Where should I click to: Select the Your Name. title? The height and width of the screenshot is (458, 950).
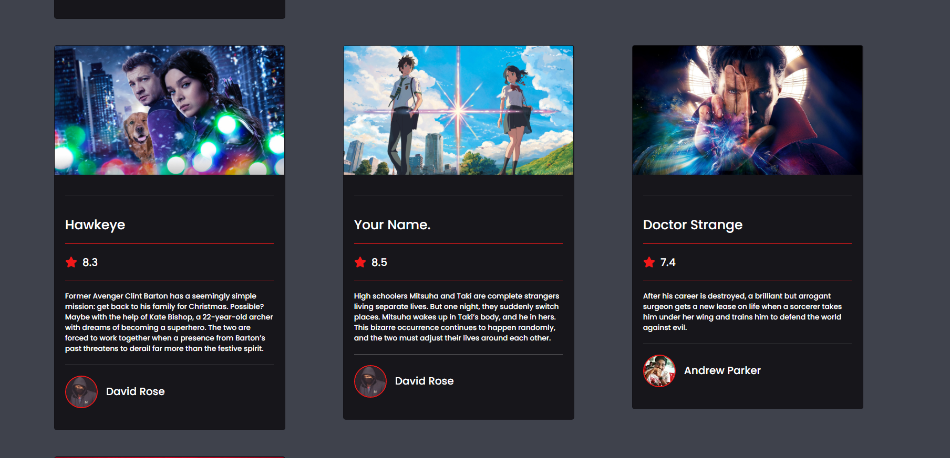(392, 225)
